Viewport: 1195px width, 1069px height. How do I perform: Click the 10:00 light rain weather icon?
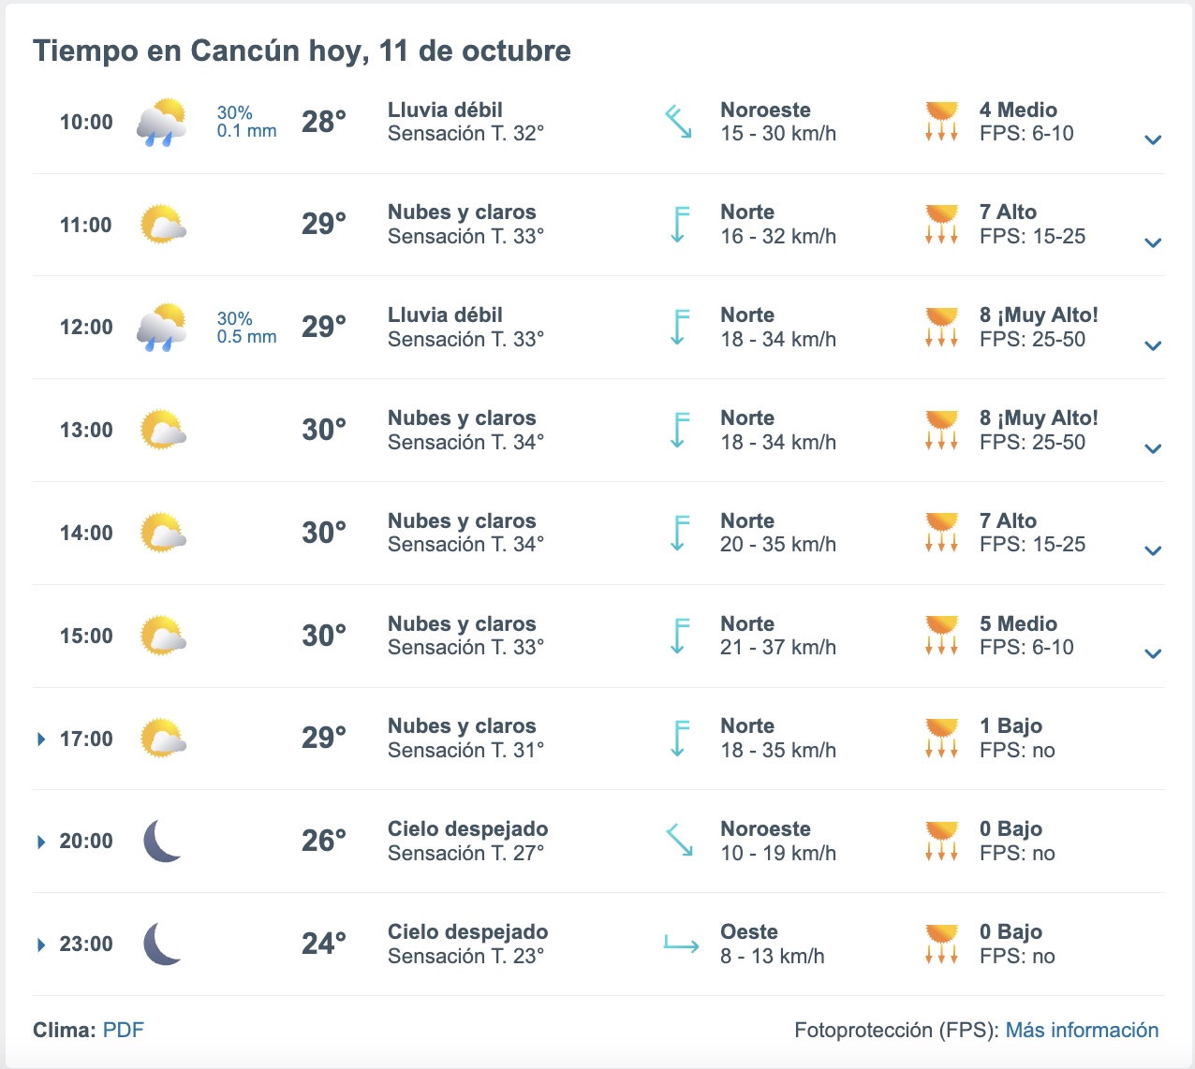161,123
